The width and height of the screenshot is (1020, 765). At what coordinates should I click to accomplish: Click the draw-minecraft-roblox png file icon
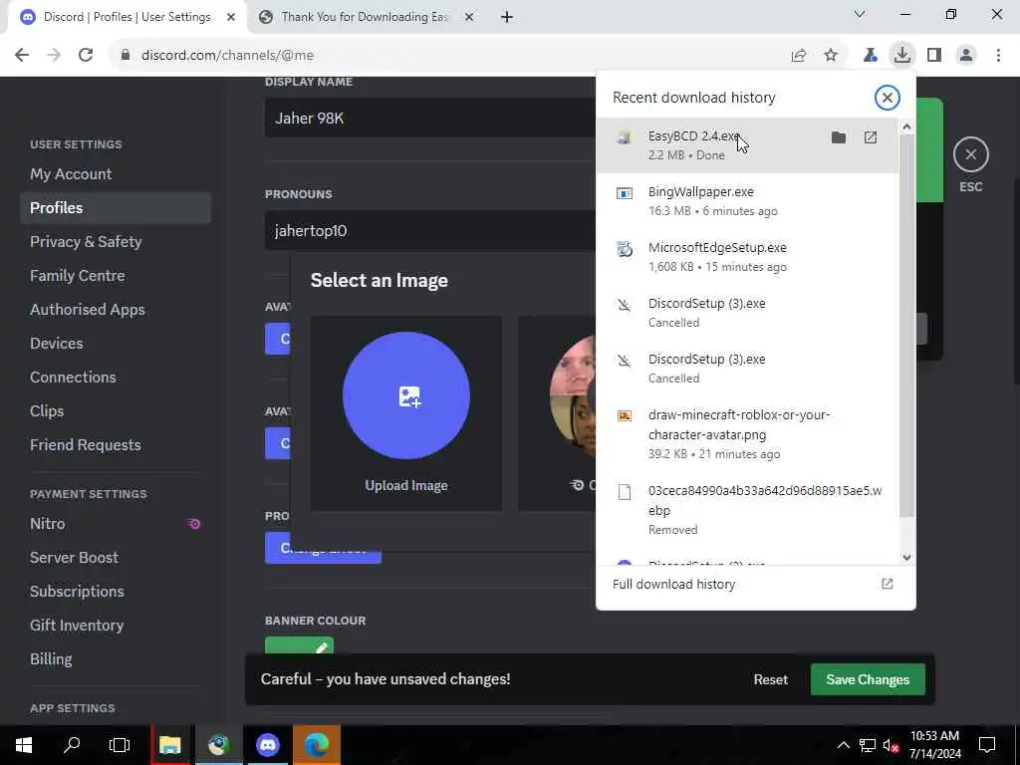625,415
